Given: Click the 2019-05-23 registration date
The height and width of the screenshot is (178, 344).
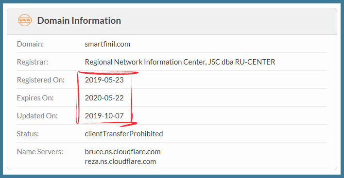Looking at the screenshot, I should (104, 80).
